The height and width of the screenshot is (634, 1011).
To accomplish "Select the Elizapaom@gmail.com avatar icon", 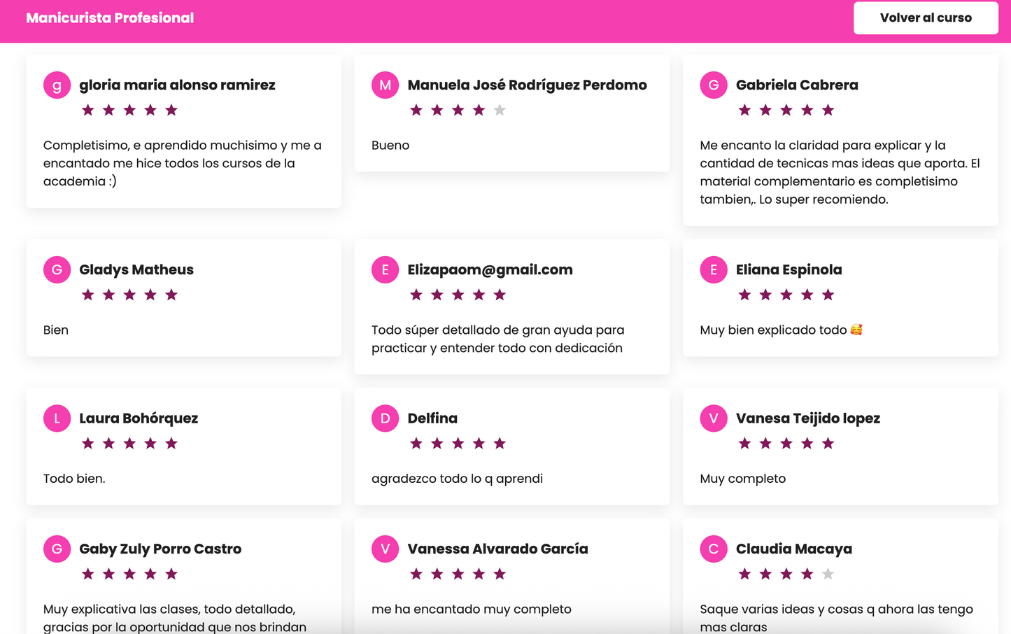I will click(385, 270).
